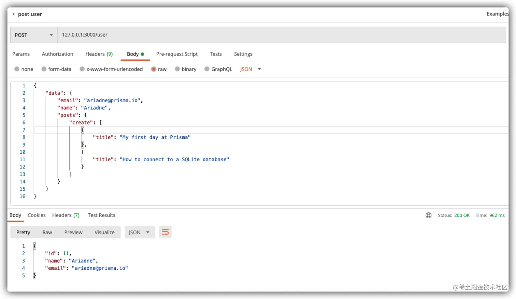
Task: Click the request URL field 127.0.0.1:3000/user
Action: tap(282, 35)
